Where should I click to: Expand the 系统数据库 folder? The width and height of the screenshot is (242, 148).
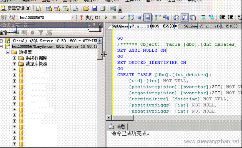point(14,58)
